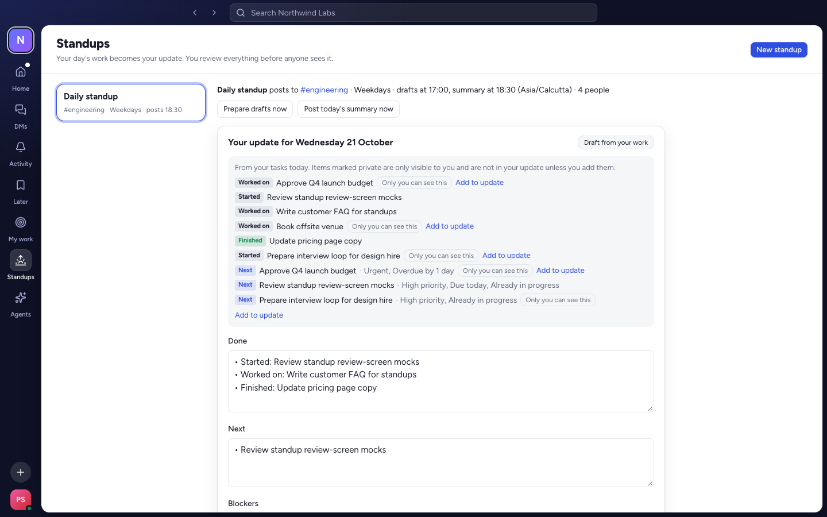827x517 pixels.
Task: Add Next Approve Q4 launch budget to update
Action: [x=561, y=271]
